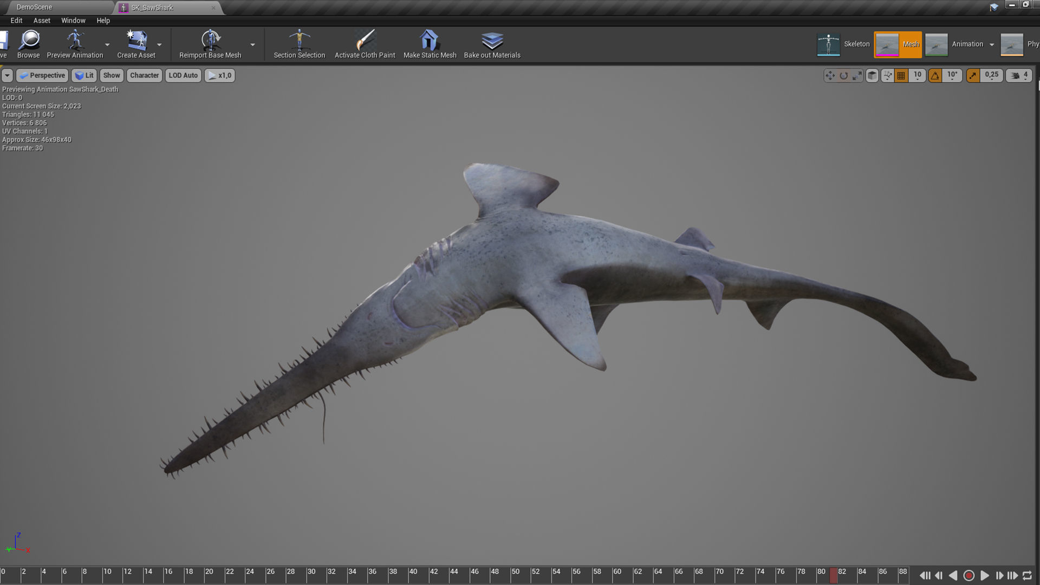The image size is (1040, 585).
Task: Open the Asset menu
Action: point(42,21)
